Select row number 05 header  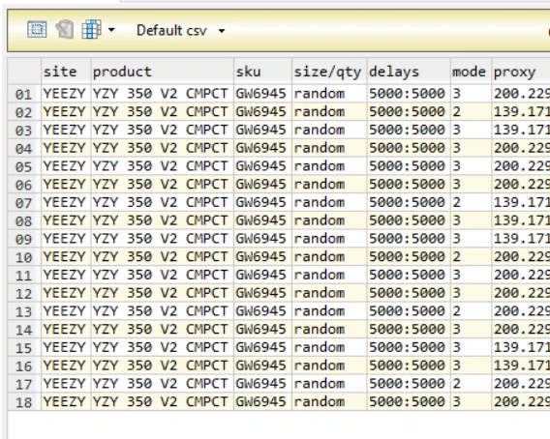point(24,166)
